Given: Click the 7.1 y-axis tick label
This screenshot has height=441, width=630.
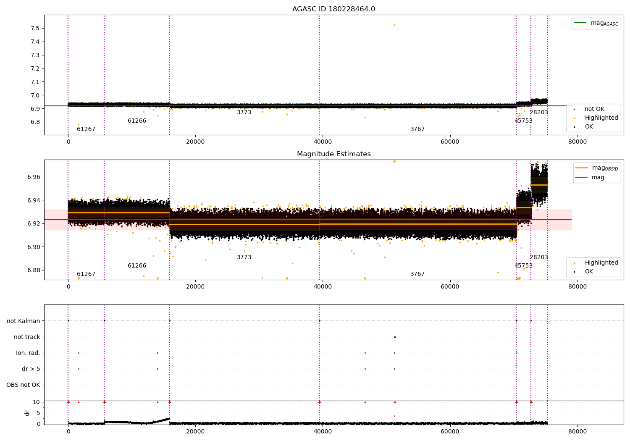Looking at the screenshot, I should (x=35, y=82).
